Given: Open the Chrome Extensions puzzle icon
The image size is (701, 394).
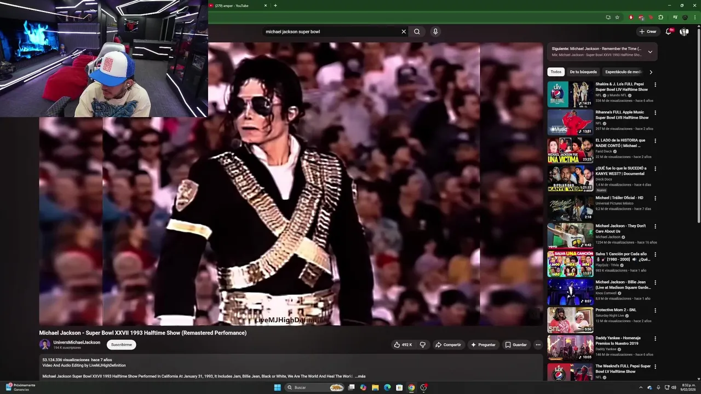Looking at the screenshot, I should [660, 18].
